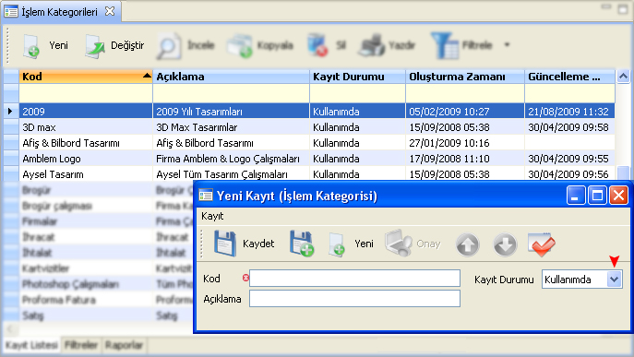The width and height of the screenshot is (634, 357).
Task: Click the Kayıt Durumu column header
Action: pyautogui.click(x=357, y=77)
